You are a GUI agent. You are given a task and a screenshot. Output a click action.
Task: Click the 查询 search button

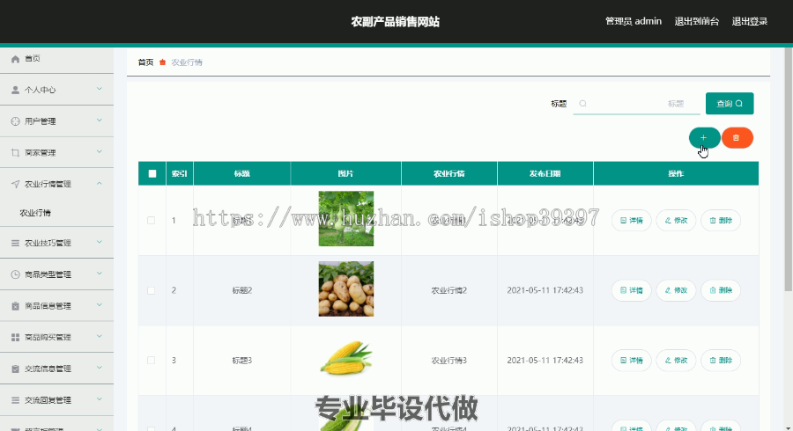pyautogui.click(x=730, y=104)
